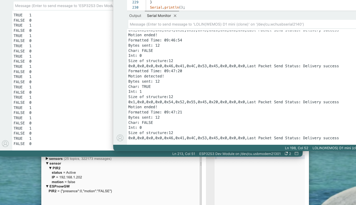Collapse the sensor topic node

tap(47, 163)
